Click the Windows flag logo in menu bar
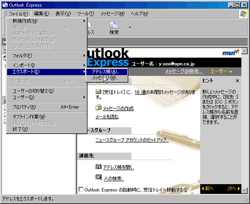Image resolution: width=250 pixels, height=204 pixels. (243, 14)
